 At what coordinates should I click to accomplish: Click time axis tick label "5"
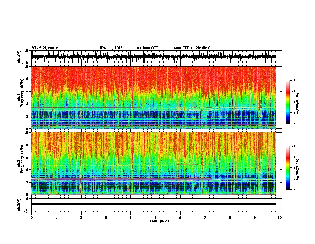point(156,218)
